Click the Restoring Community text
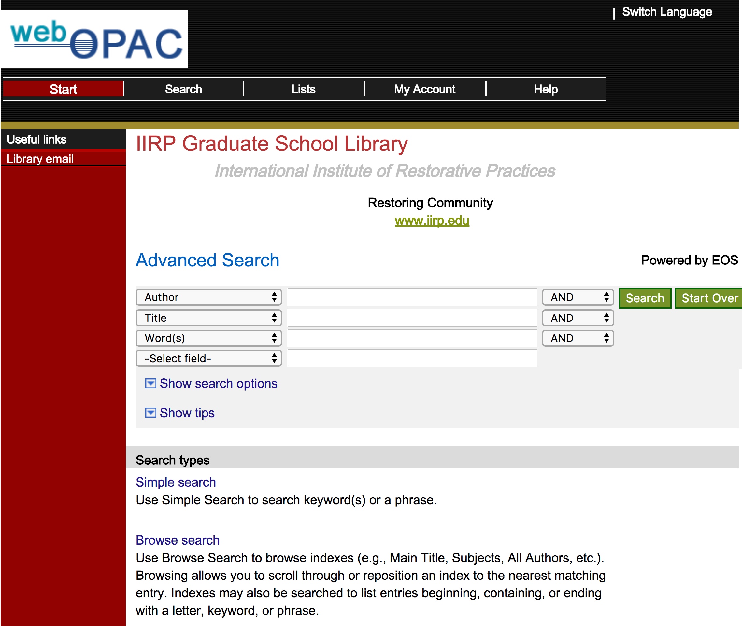This screenshot has height=626, width=742. [430, 203]
